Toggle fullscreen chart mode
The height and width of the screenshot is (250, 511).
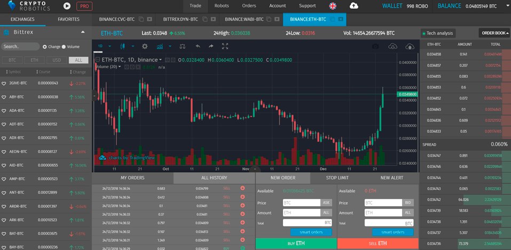tap(225, 46)
